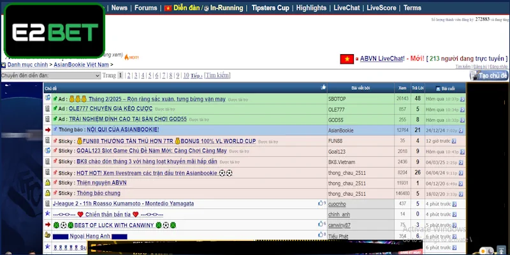This screenshot has width=510, height=255.
Task: Open GOAL123 Slot Game sticky topic
Action: point(152,151)
